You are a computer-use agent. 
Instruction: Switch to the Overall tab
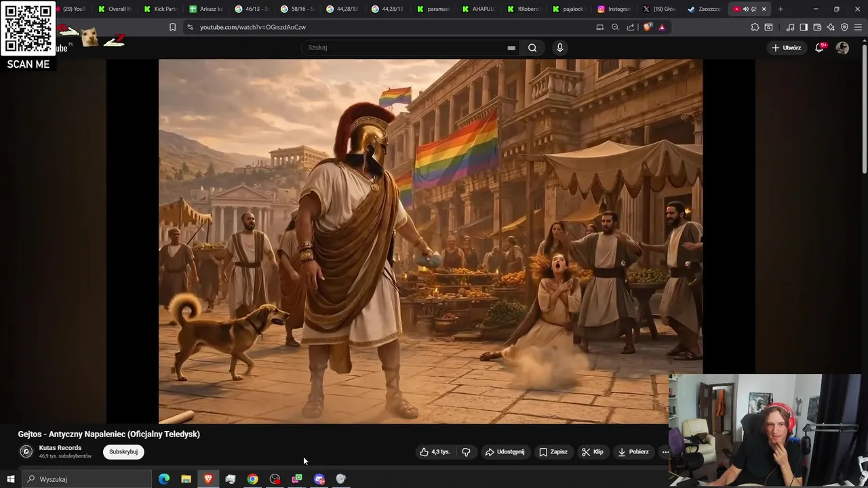115,9
